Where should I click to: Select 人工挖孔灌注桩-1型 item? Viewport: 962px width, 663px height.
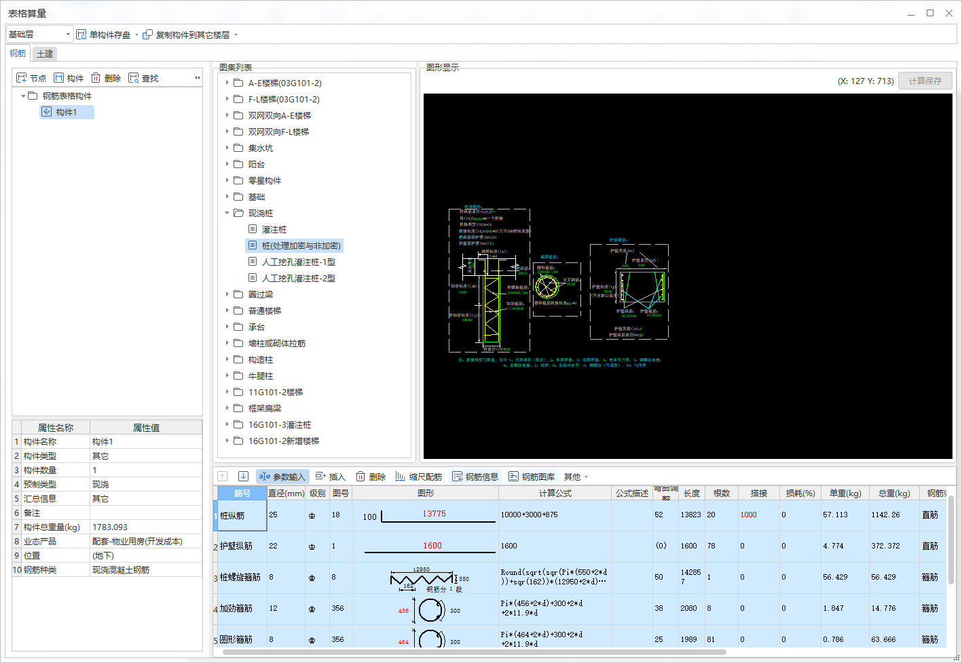(298, 262)
